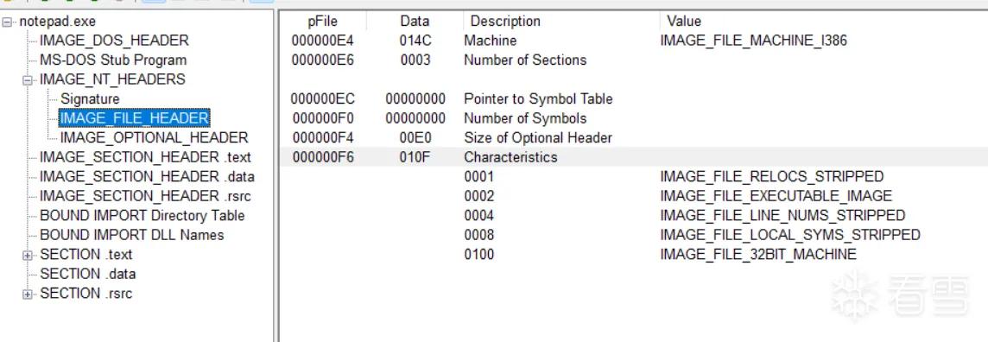Select the Machine row in list
The image size is (988, 342).
[633, 41]
